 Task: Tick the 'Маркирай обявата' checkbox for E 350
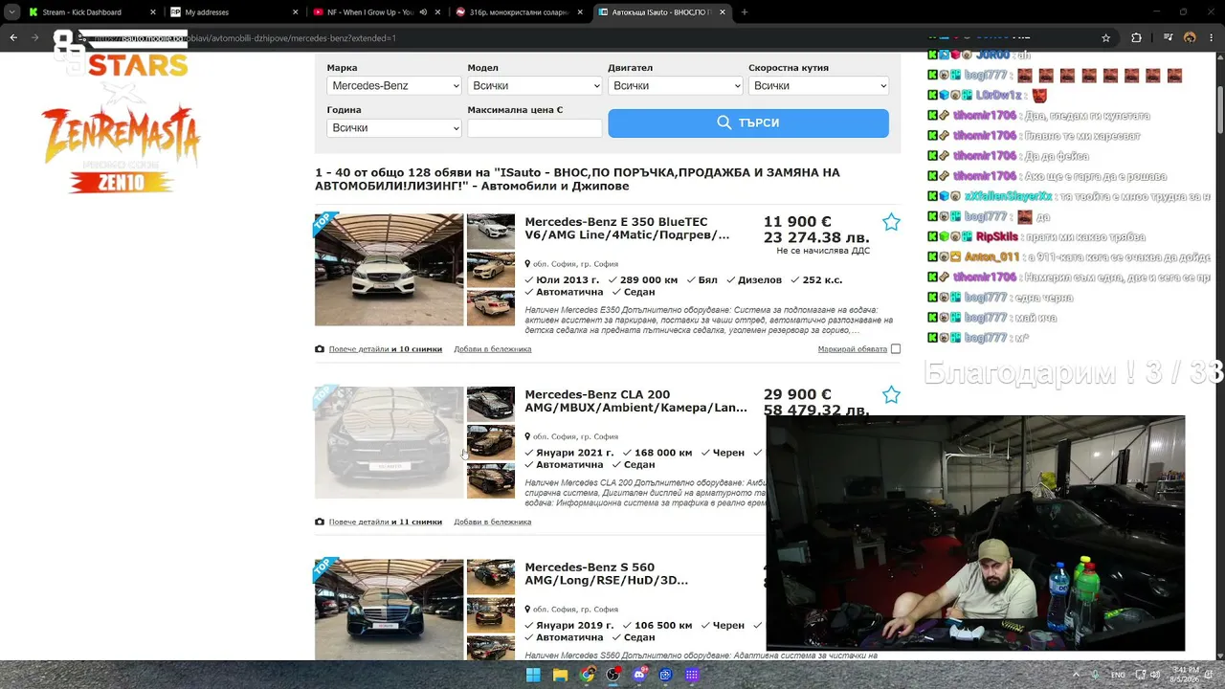pyautogui.click(x=896, y=349)
